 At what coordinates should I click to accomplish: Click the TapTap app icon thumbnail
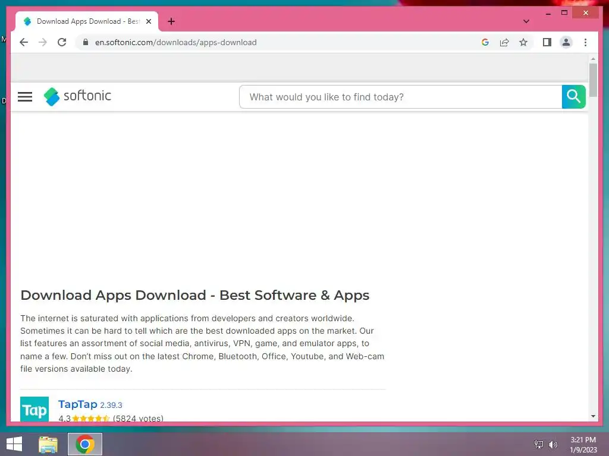(x=34, y=408)
